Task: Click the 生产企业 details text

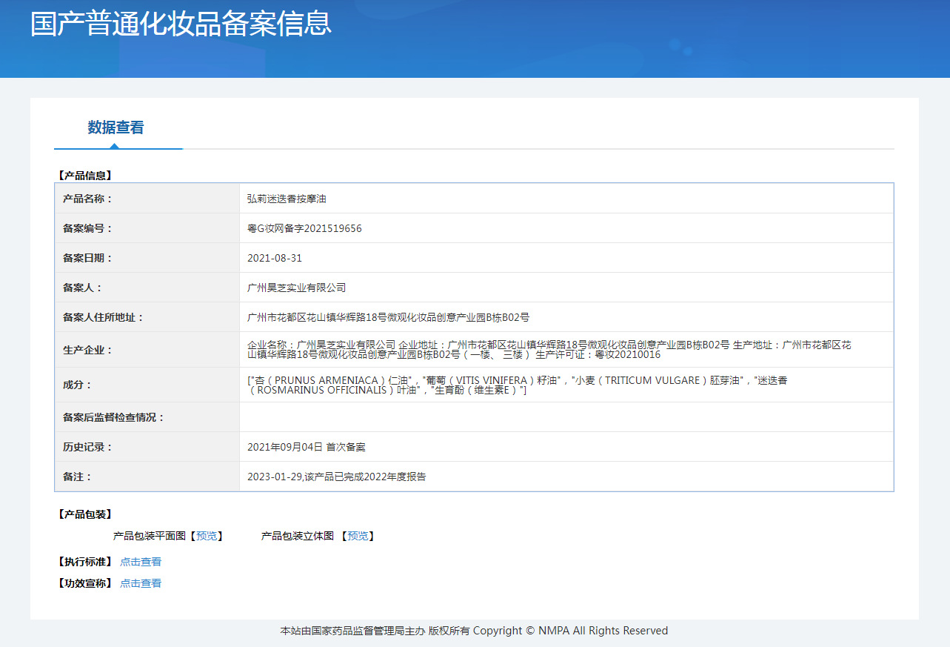Action: (x=549, y=350)
